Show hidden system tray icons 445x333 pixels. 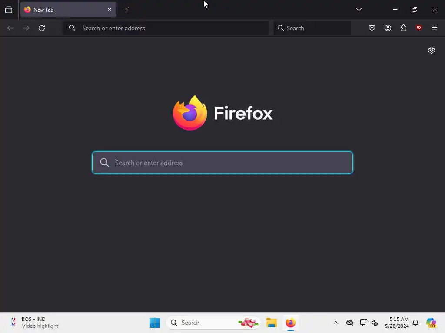coord(336,323)
